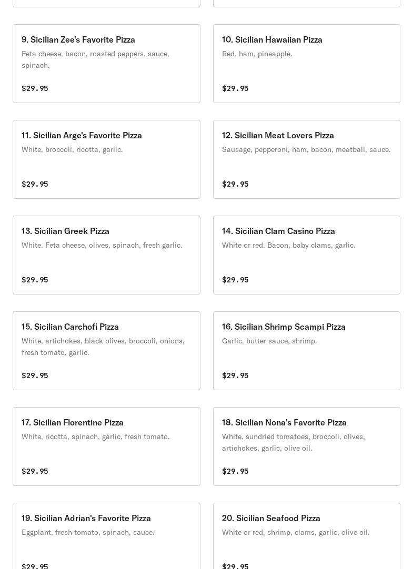Image resolution: width=413 pixels, height=569 pixels.
Task: Open Sicilian Adrian's Favorite Pizza
Action: coord(86,519)
